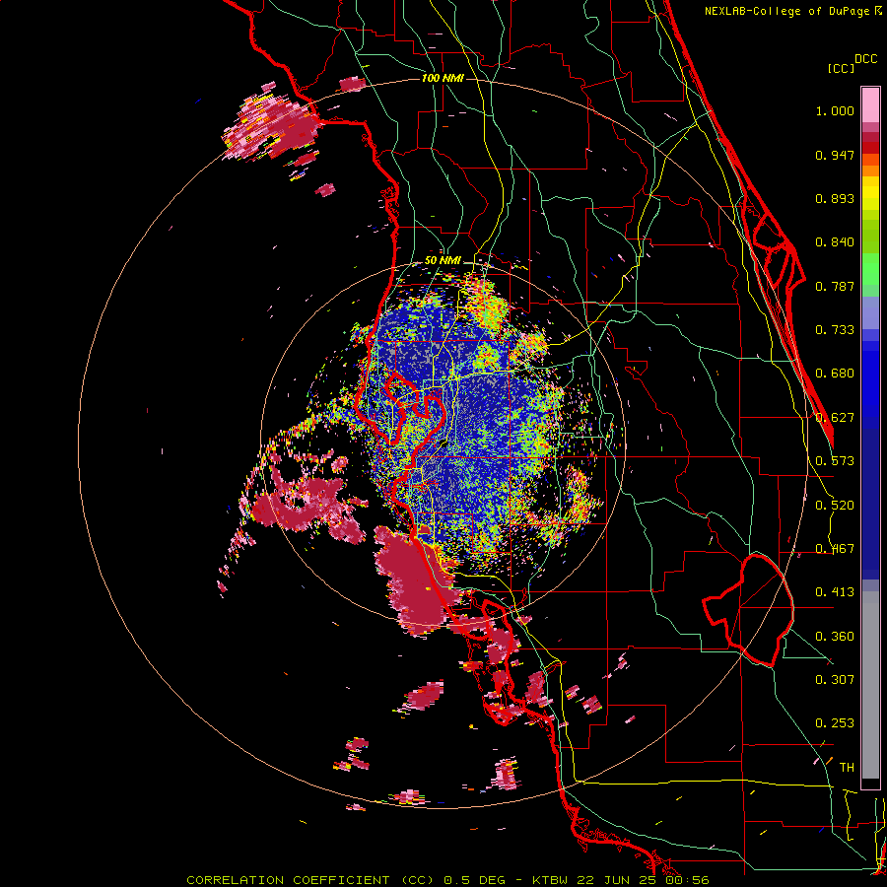Select the 0.253 scale value
887x887 pixels.
835,723
